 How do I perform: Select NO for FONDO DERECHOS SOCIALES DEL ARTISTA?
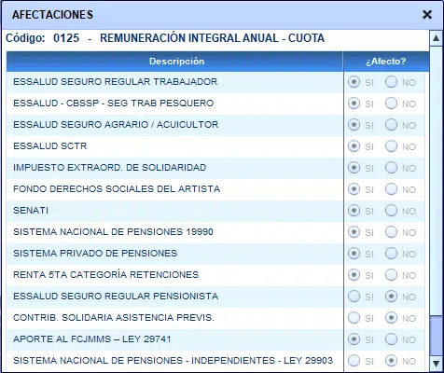coord(391,189)
